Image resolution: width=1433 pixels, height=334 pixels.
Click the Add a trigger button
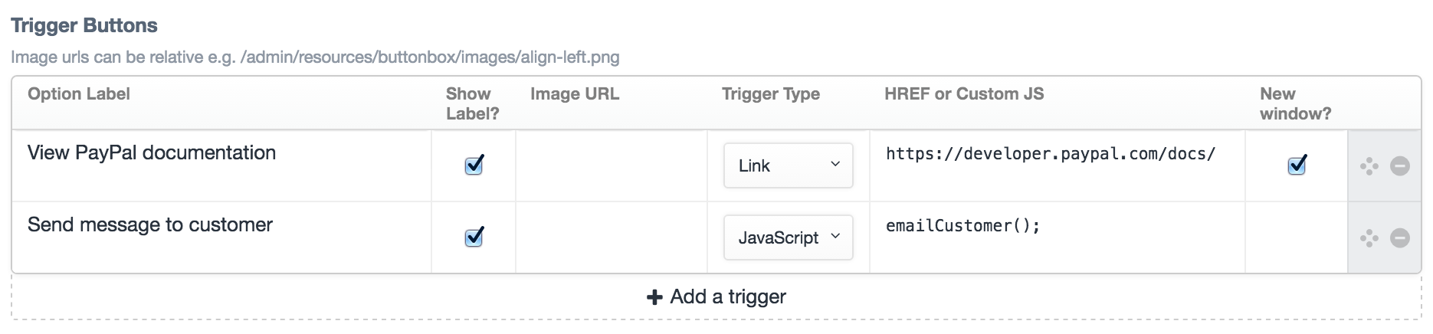click(x=716, y=297)
